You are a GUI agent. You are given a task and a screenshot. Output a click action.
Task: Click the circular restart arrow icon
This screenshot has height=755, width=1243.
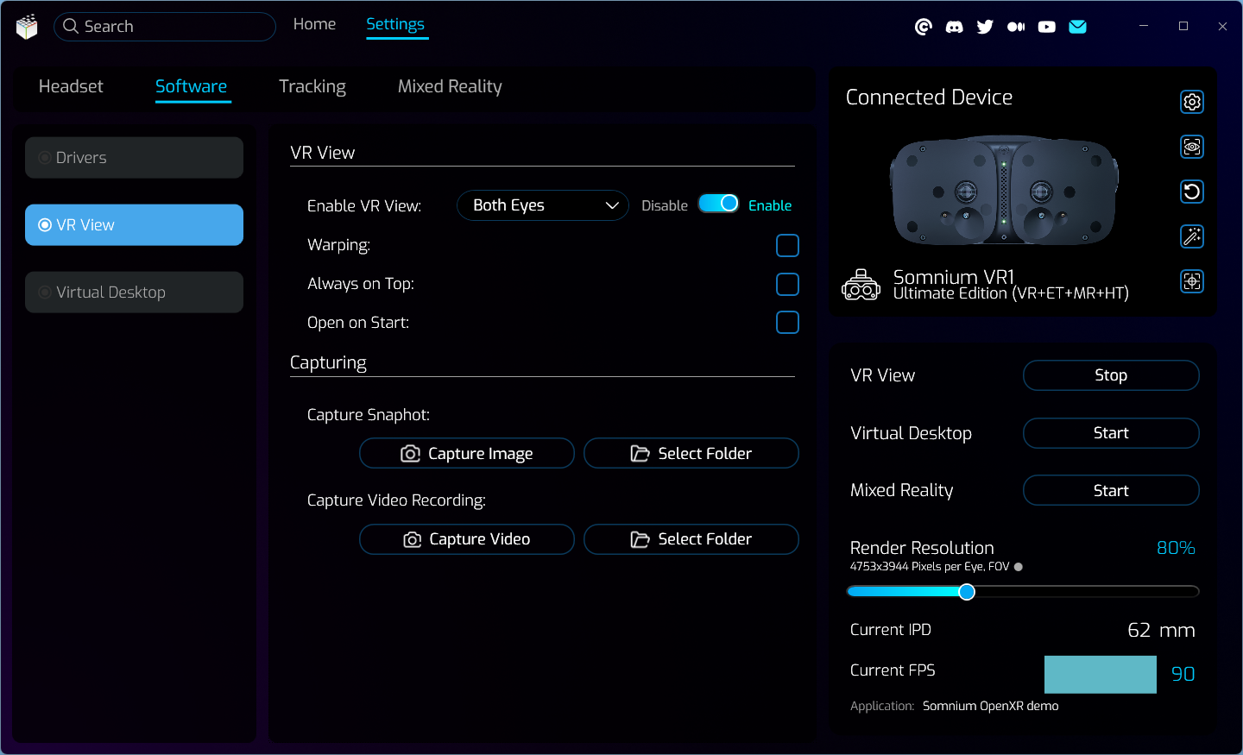click(x=1191, y=192)
